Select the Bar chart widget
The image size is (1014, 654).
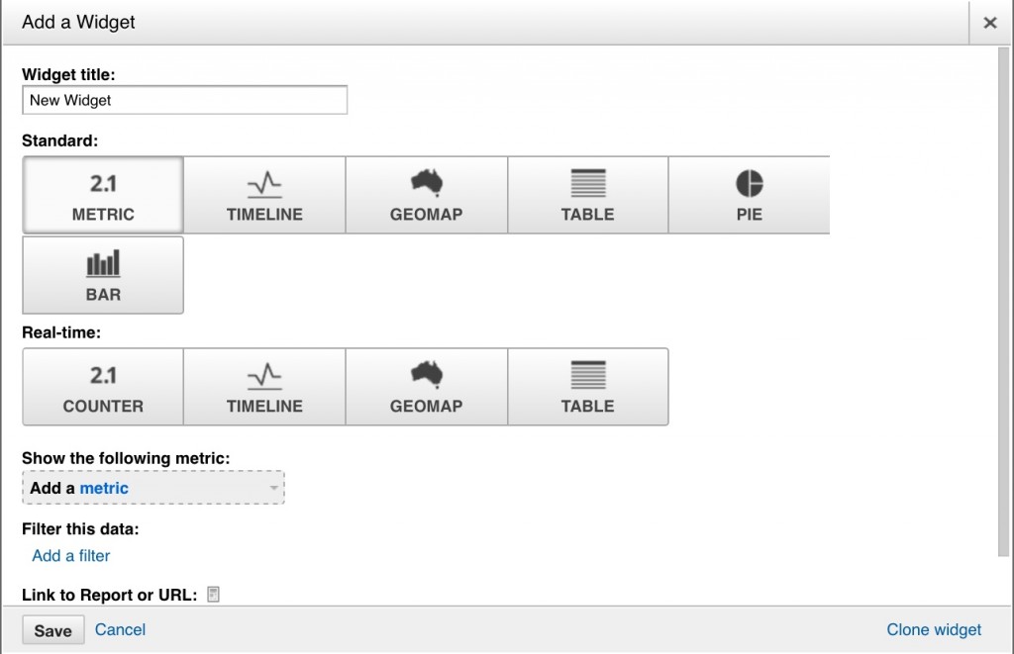pos(102,274)
